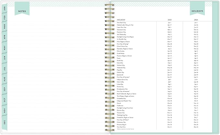Select the FEB side tab
This screenshot has width=220, height=135.
coord(4,18)
